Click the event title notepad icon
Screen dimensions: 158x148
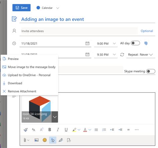(14, 19)
